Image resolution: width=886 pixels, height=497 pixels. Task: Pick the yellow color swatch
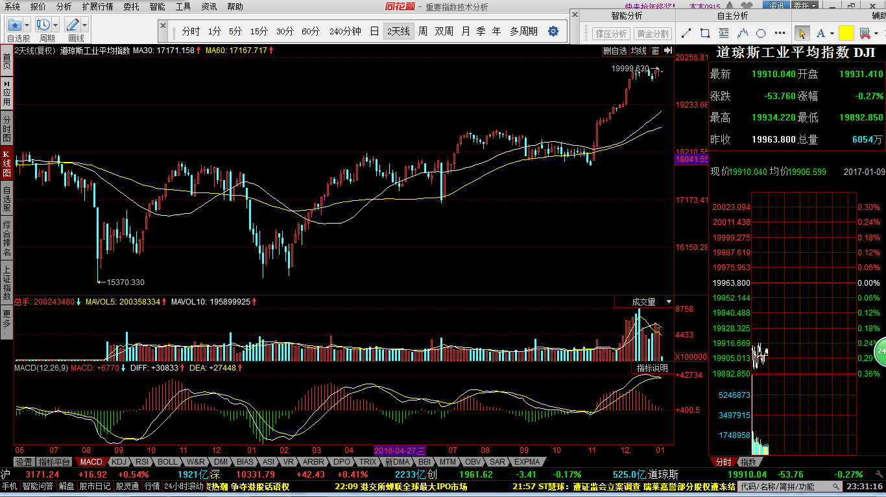click(846, 33)
